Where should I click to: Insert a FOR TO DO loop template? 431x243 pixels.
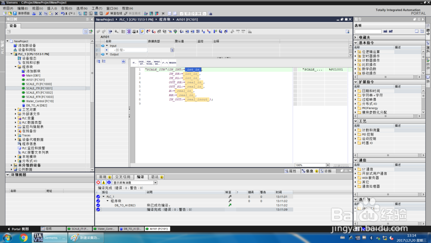click(150, 63)
